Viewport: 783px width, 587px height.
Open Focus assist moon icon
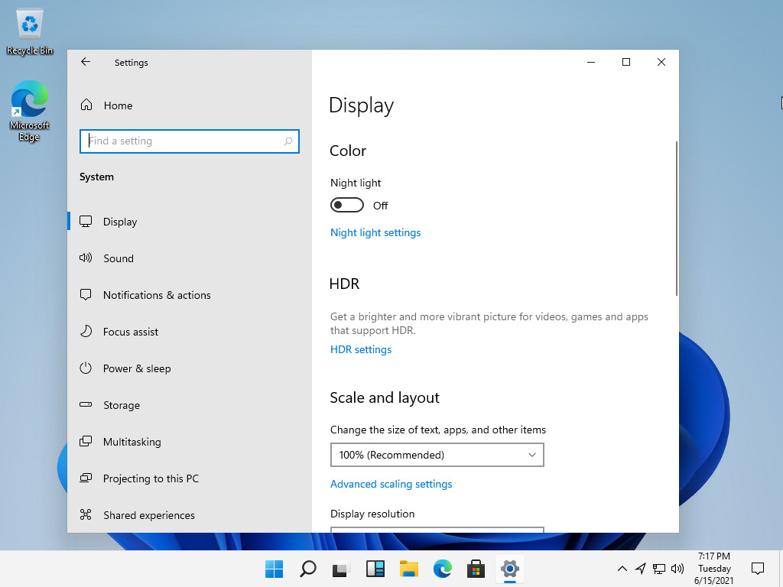tap(86, 332)
